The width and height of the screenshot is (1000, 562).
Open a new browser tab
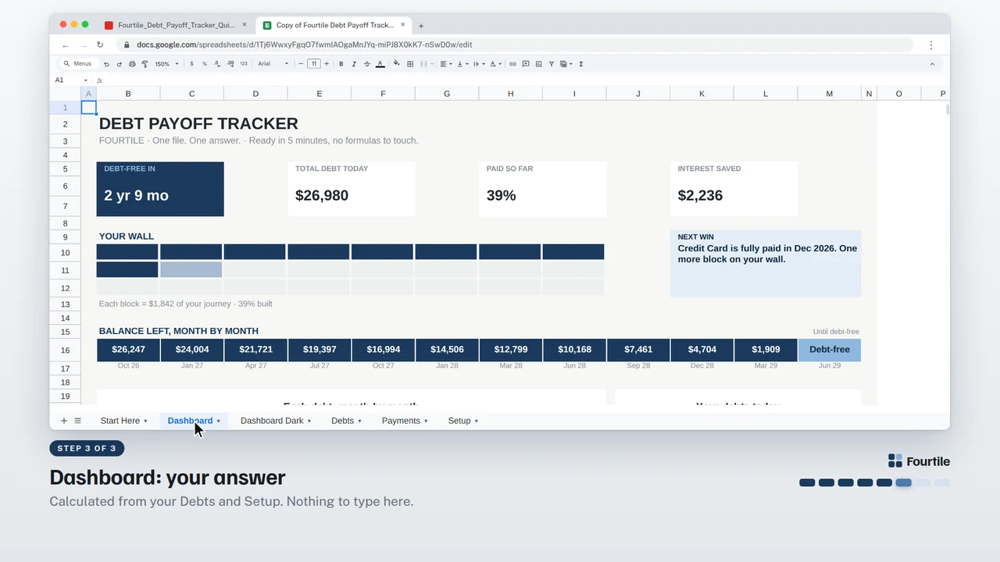tap(421, 26)
